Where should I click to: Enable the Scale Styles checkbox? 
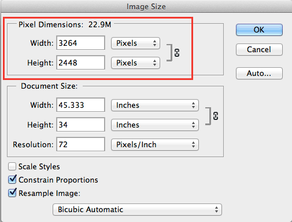12,166
